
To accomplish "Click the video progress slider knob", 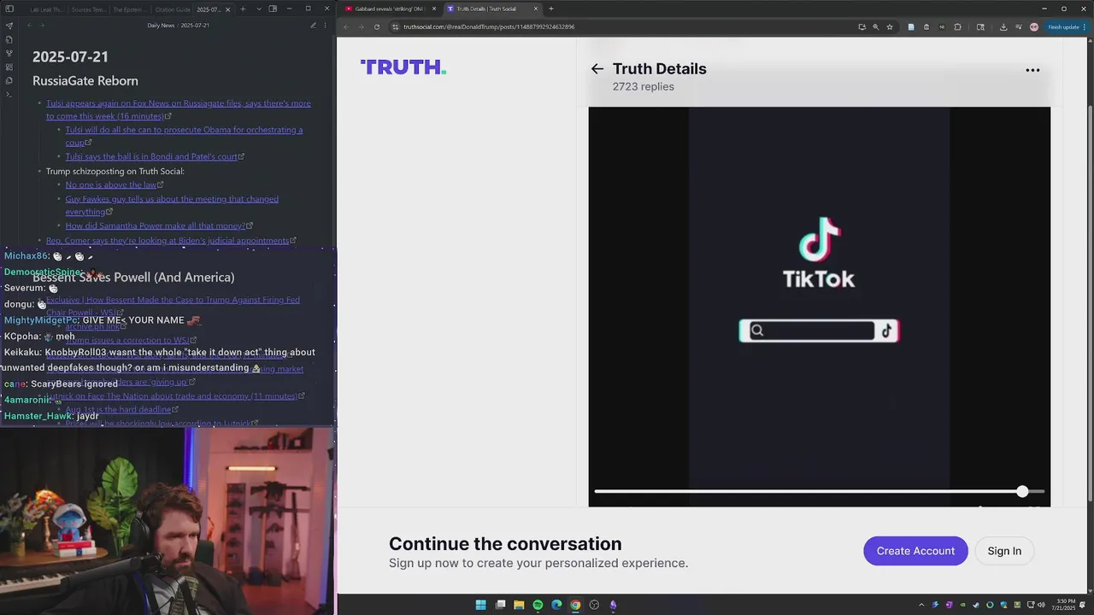I will click(1022, 491).
